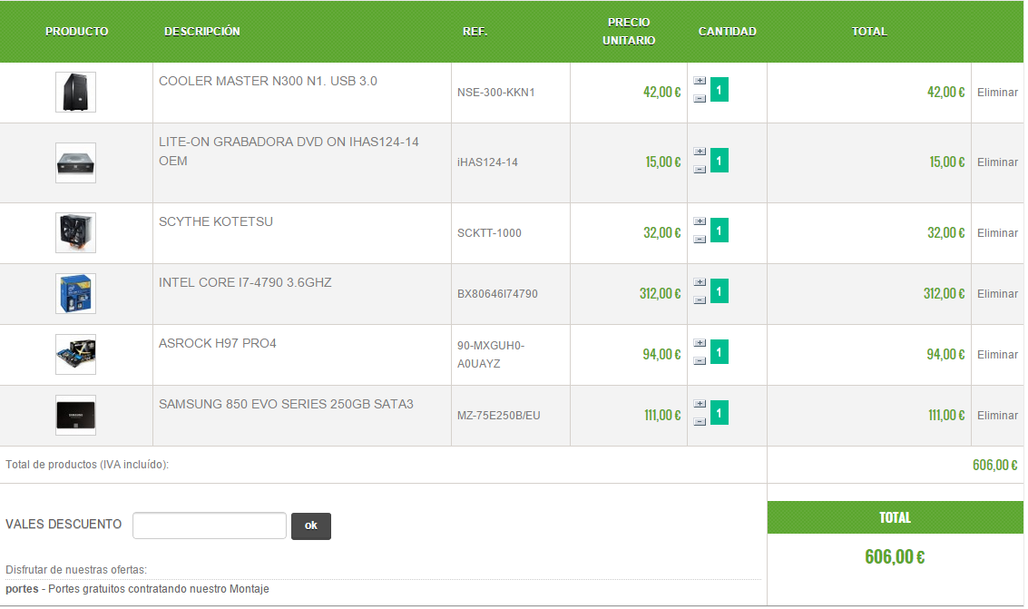Viewport: 1028px width, 609px height.
Task: Click the quantity box for Intel Core i7-4790
Action: click(x=720, y=291)
